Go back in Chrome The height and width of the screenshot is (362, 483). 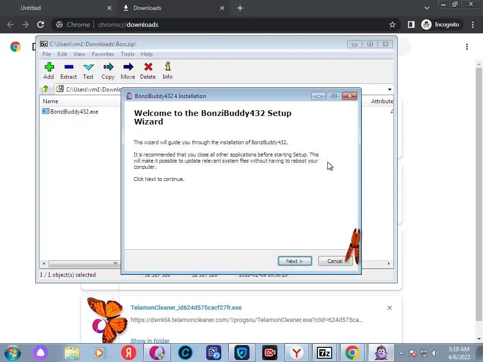[10, 25]
